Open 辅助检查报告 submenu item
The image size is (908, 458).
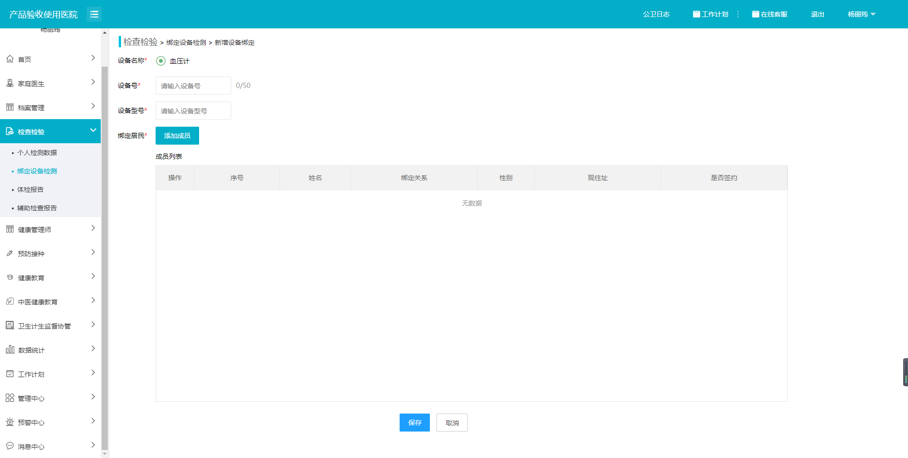point(37,208)
